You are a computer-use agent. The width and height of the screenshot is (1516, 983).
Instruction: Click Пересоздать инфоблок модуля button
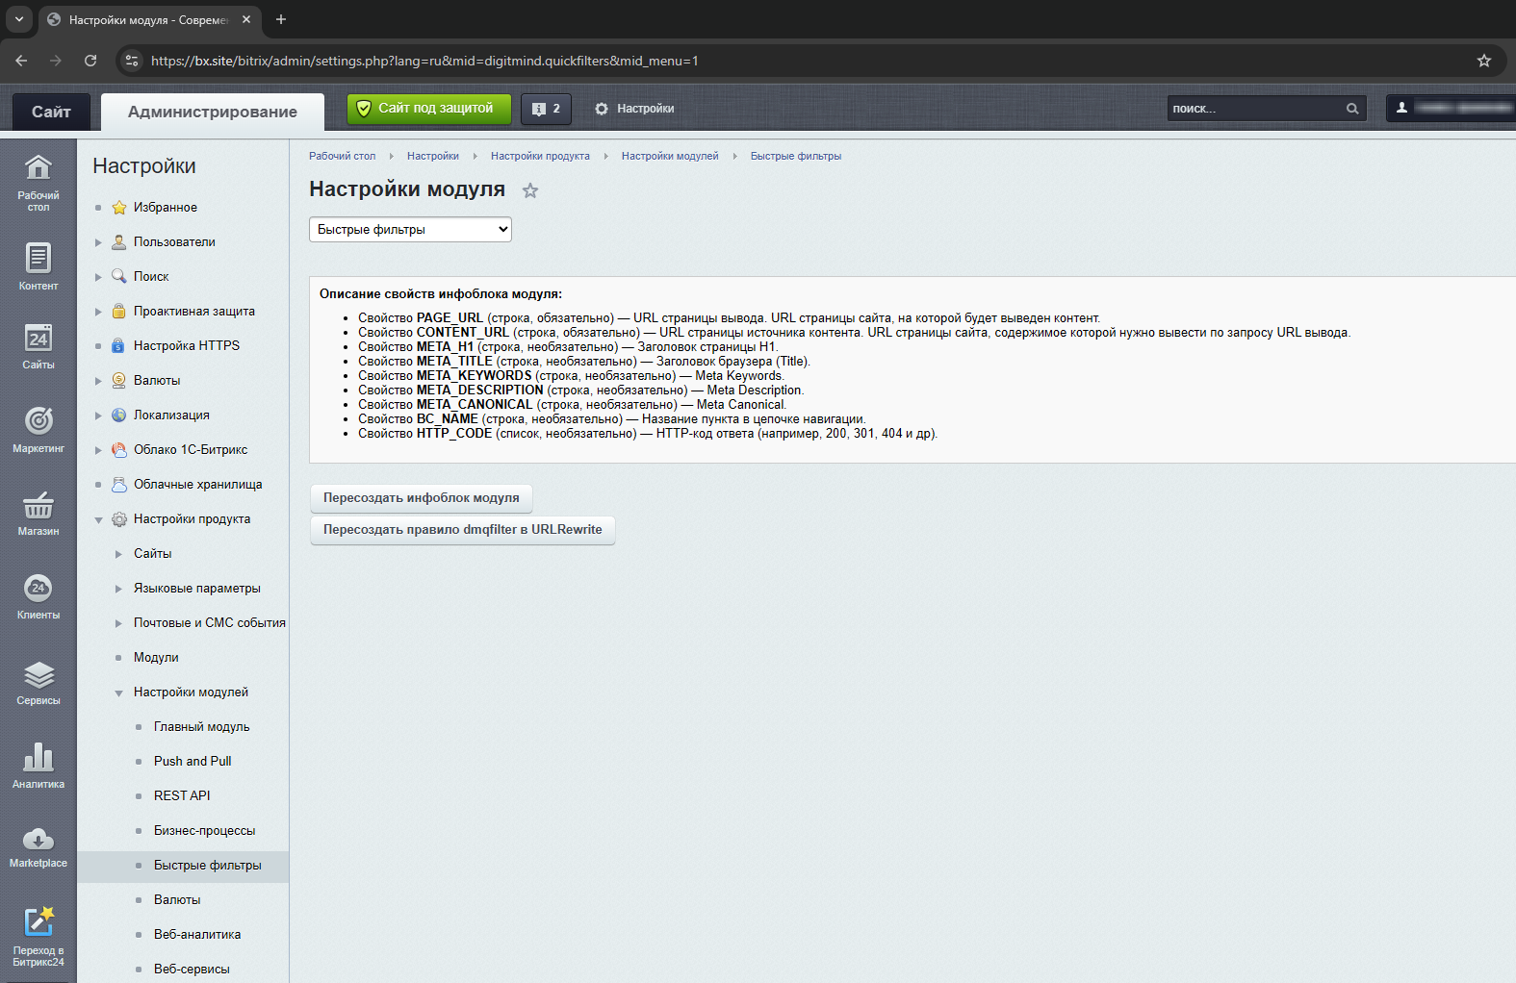(x=421, y=498)
